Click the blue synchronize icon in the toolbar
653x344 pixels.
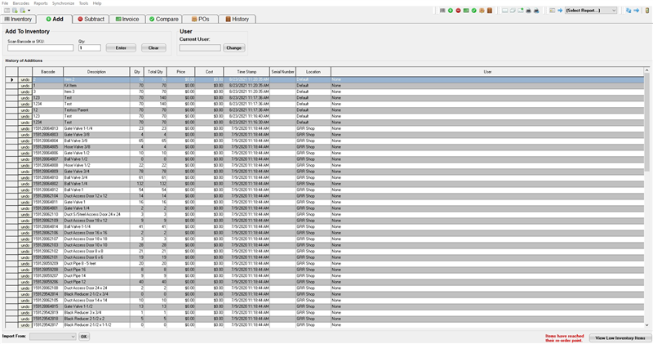629,11
